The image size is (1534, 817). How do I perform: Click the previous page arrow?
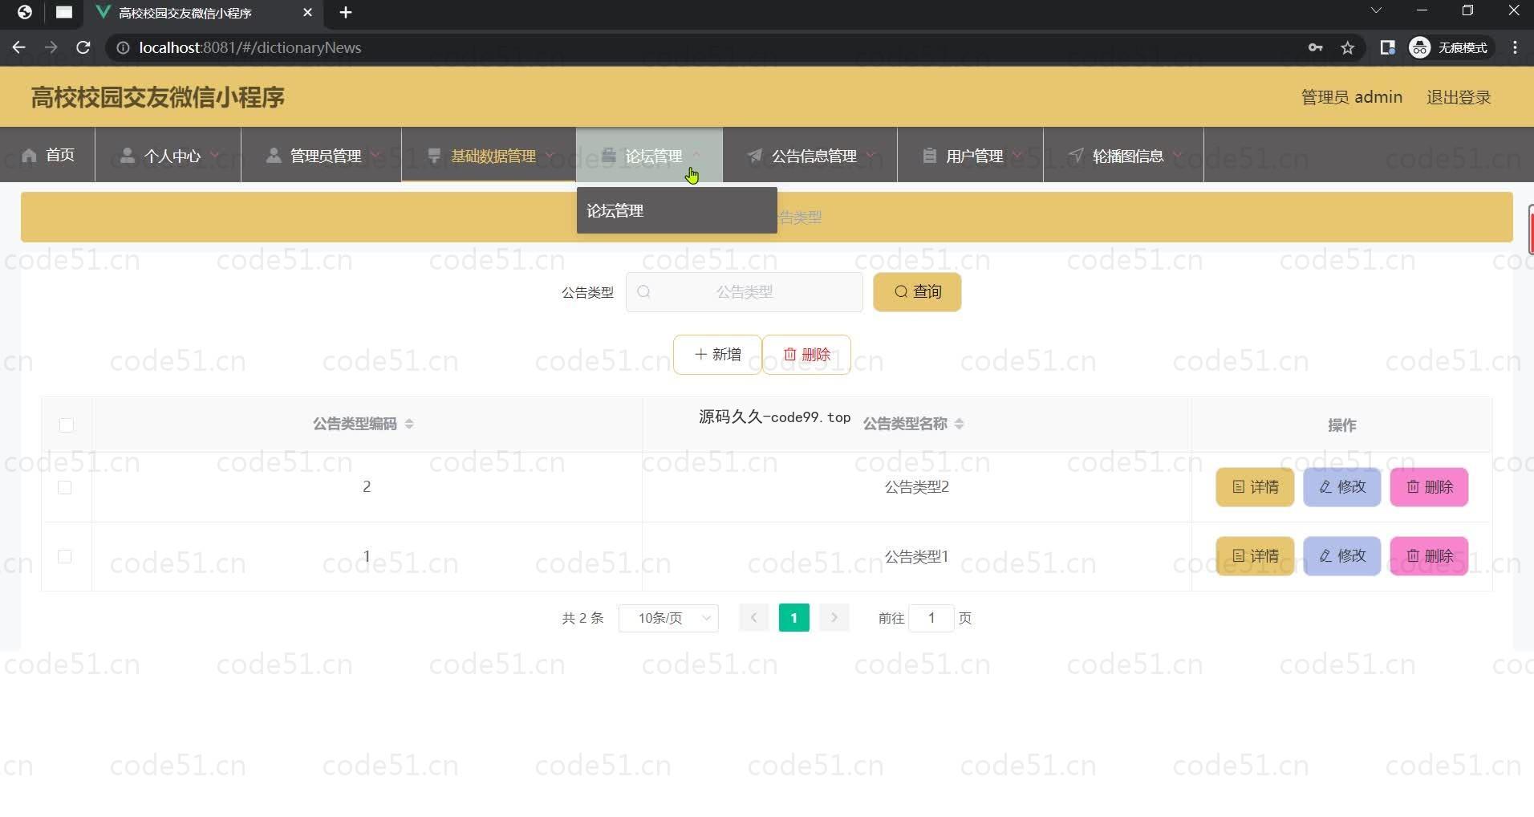coord(753,618)
